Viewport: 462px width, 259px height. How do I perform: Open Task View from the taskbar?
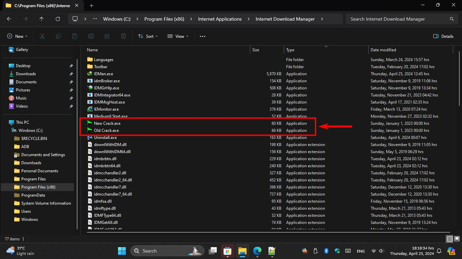tap(213, 251)
